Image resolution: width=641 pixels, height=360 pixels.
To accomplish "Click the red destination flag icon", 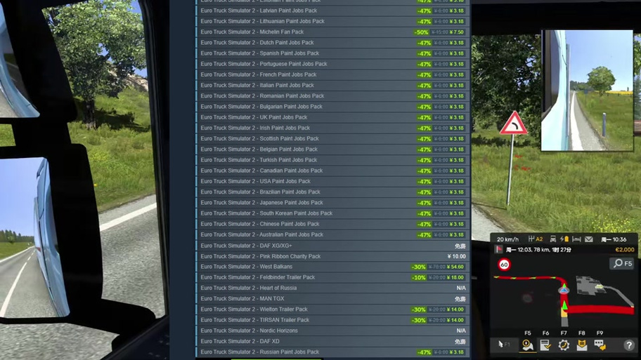I will point(499,249).
